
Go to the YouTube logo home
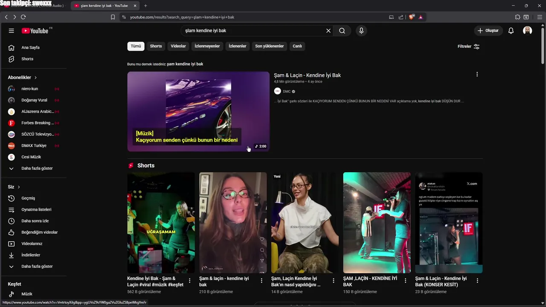coord(35,31)
